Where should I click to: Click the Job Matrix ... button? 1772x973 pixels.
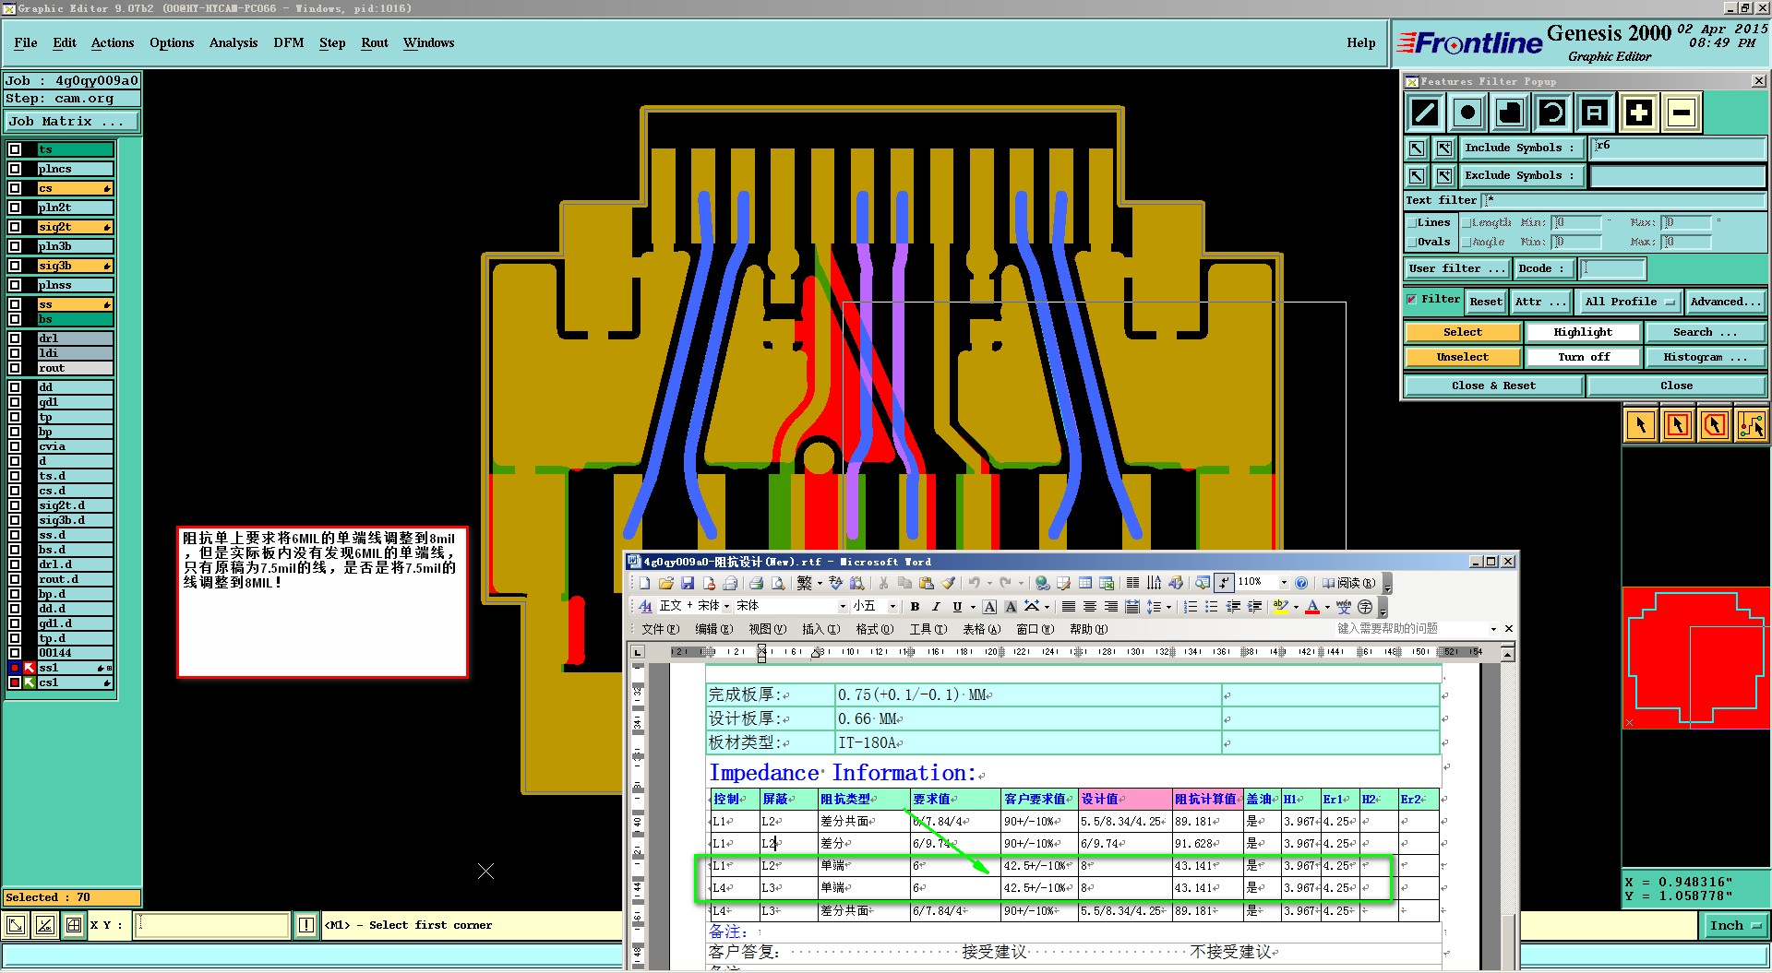[x=72, y=121]
